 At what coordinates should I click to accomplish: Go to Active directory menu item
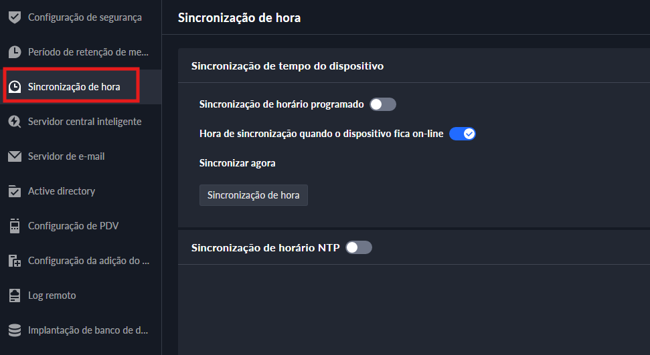coord(62,191)
